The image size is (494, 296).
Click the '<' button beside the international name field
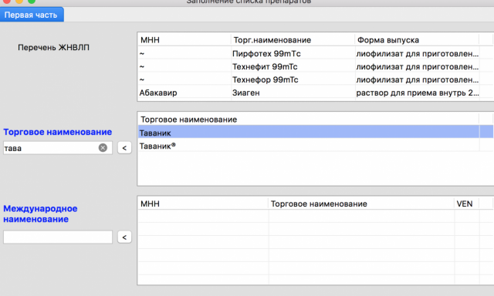[124, 237]
